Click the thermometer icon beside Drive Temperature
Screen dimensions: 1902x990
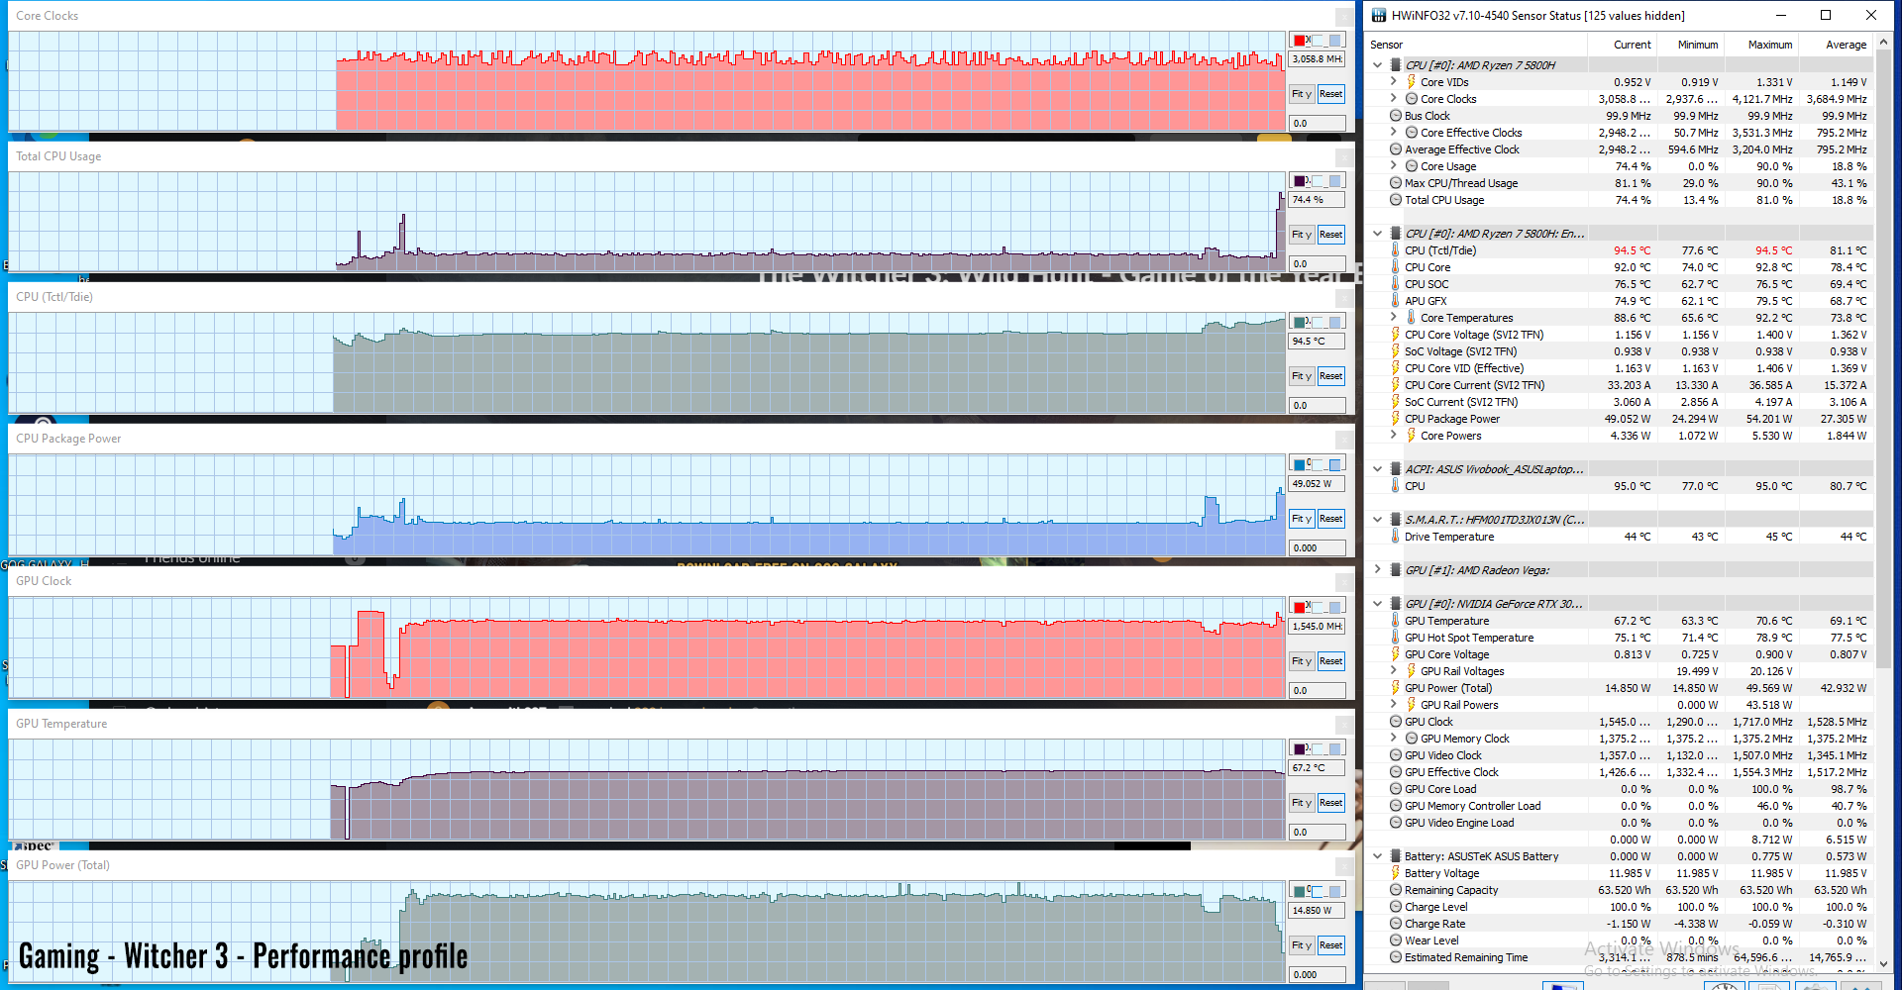(1395, 537)
